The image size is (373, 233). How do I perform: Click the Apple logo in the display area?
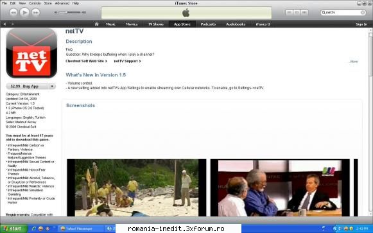(x=186, y=13)
